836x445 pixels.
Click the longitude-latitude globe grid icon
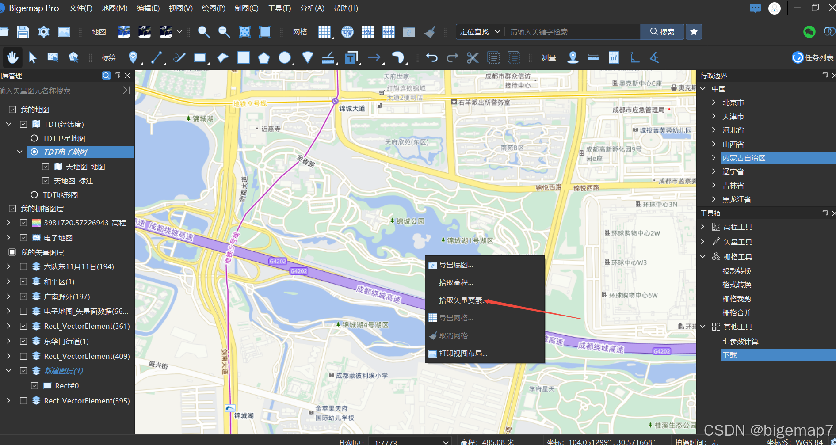point(347,32)
